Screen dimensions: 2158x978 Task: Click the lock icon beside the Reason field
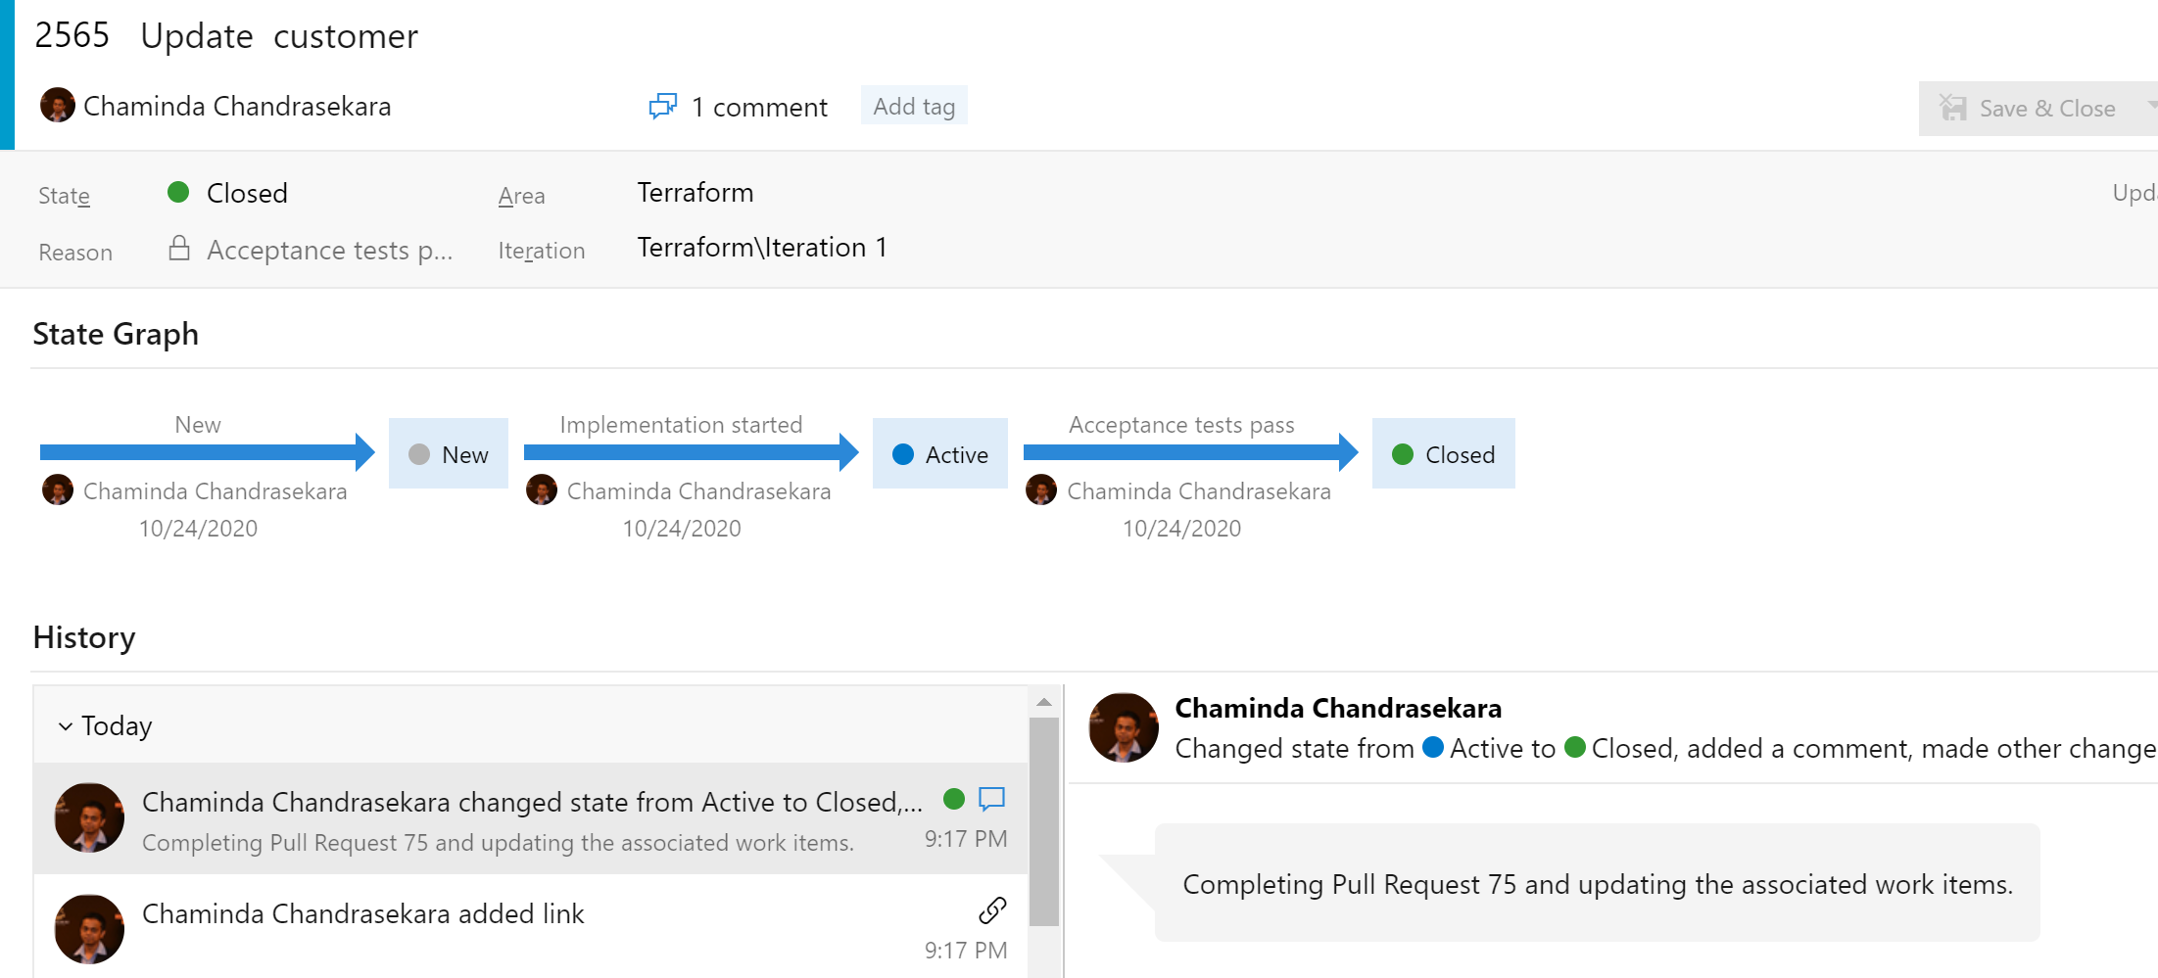179,249
